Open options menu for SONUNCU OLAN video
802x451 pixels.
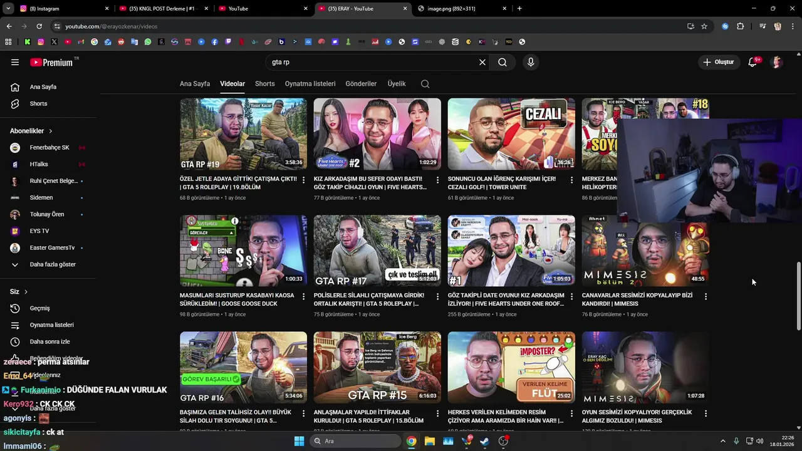[x=571, y=180]
